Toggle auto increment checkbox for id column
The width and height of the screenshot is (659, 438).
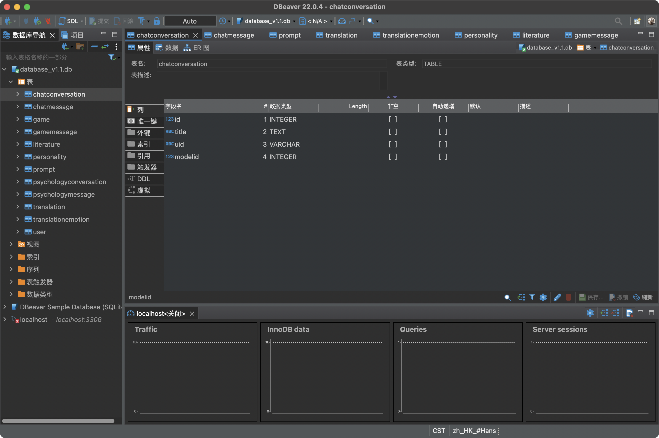[x=443, y=119]
